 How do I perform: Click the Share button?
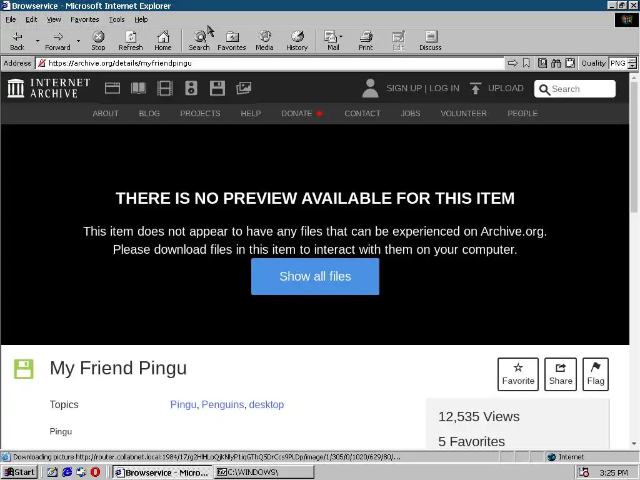tap(561, 374)
